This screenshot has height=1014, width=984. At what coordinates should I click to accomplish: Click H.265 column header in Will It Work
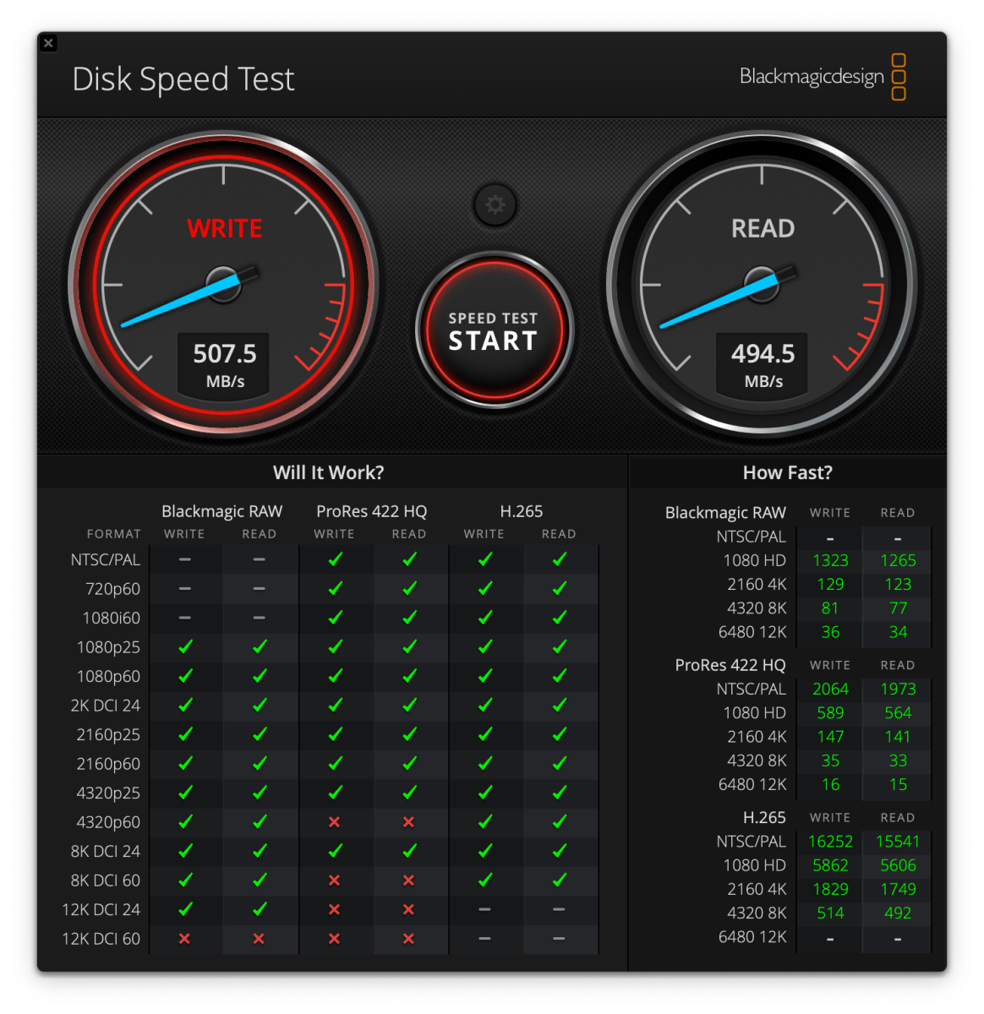[x=522, y=511]
